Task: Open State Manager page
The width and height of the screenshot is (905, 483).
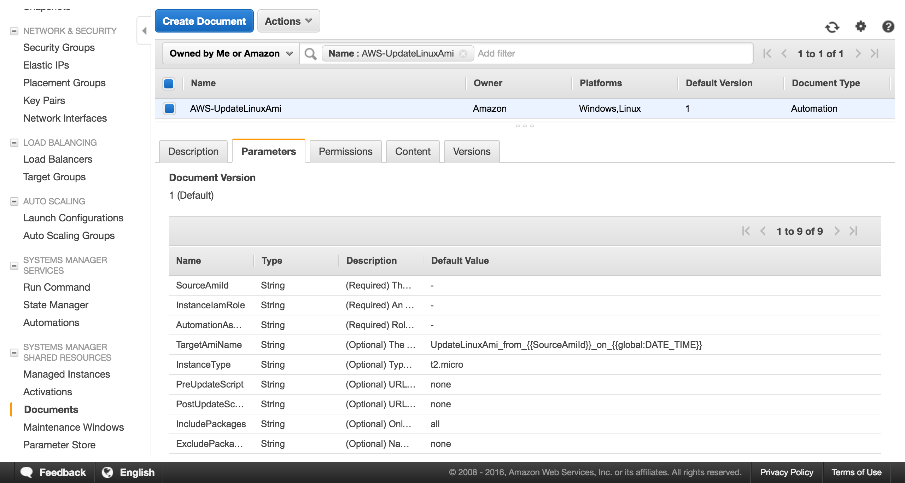Action: click(x=56, y=305)
